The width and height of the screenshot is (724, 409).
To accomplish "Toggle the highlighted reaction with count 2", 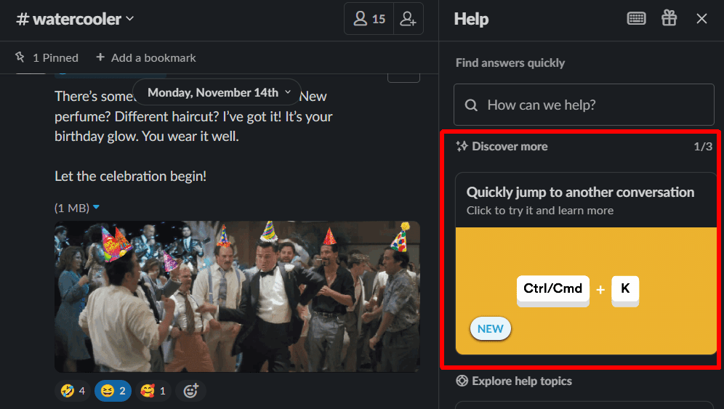I will click(x=113, y=391).
